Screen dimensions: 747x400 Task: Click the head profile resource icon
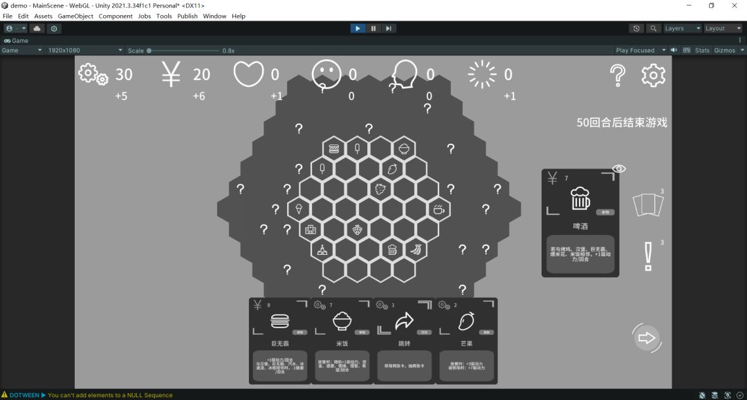(x=404, y=75)
